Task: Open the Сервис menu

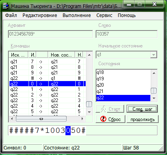Action: 104,15
